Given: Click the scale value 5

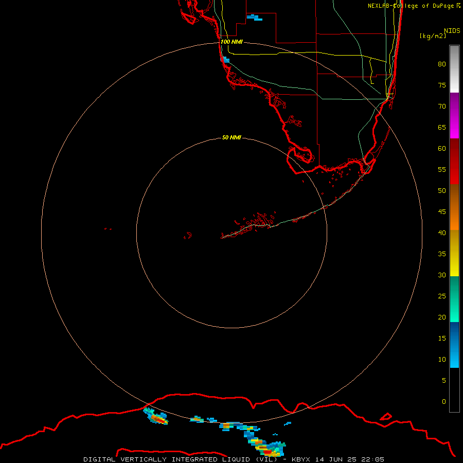Looking at the screenshot, I should pos(444,381).
